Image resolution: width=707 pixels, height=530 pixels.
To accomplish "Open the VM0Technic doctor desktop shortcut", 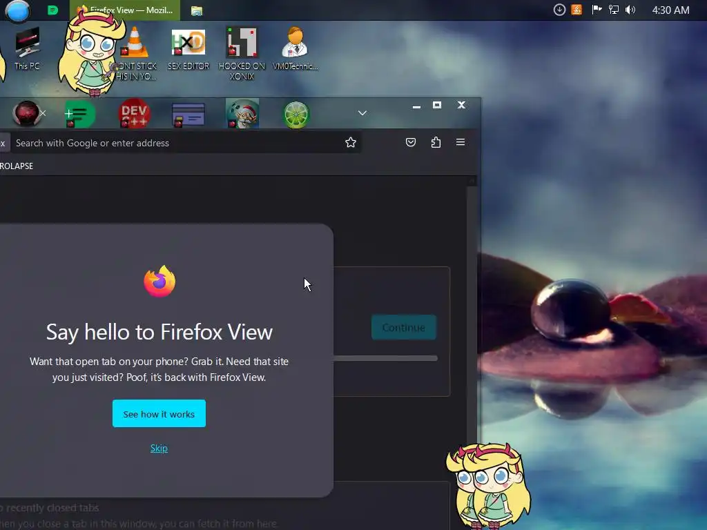I will (x=296, y=48).
